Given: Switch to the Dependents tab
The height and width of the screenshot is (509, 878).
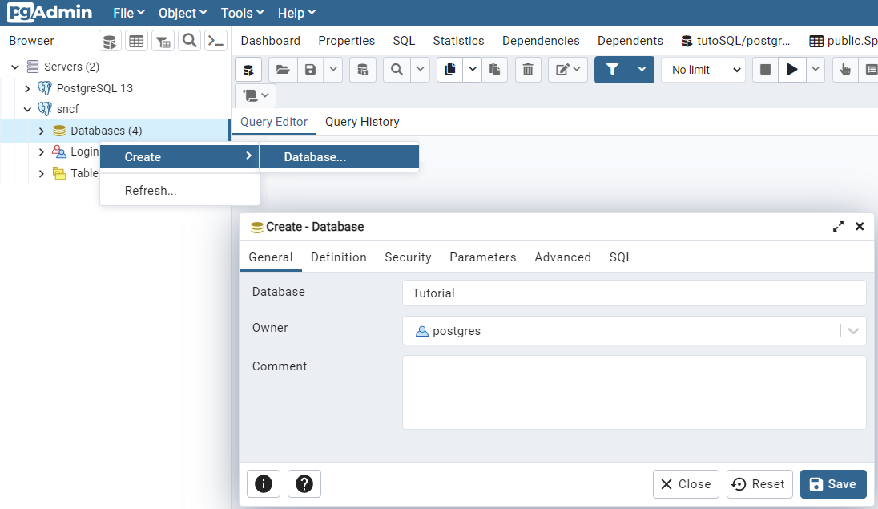Looking at the screenshot, I should pyautogui.click(x=630, y=41).
